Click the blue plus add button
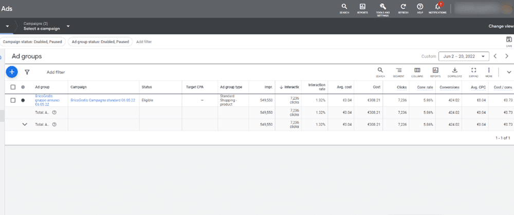The height and width of the screenshot is (215, 514). click(12, 73)
